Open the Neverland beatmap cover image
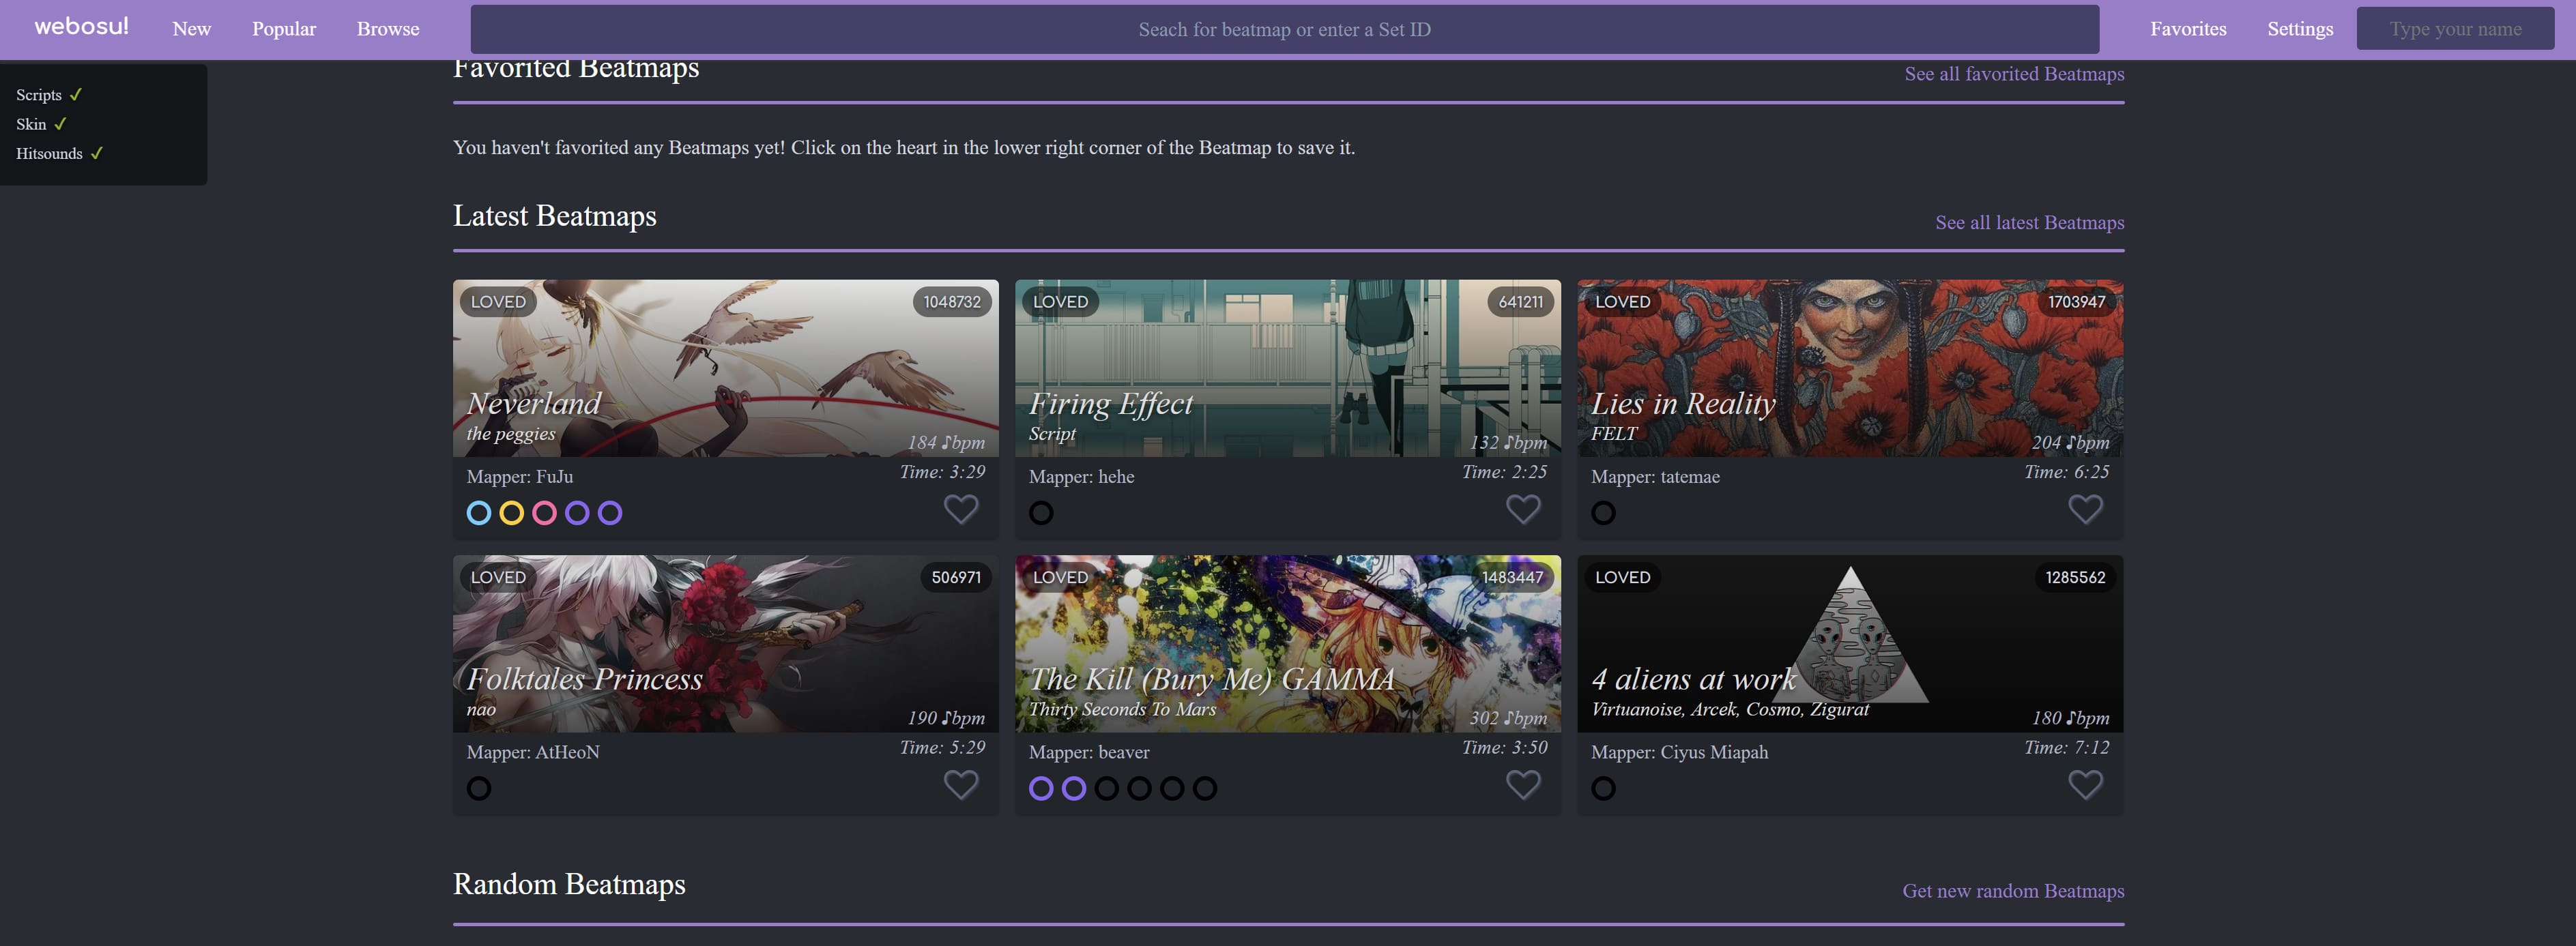Viewport: 2576px width, 946px height. 726,368
